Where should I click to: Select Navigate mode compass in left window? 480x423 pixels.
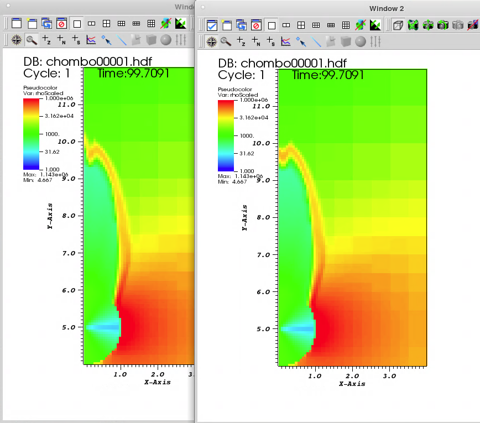point(17,40)
